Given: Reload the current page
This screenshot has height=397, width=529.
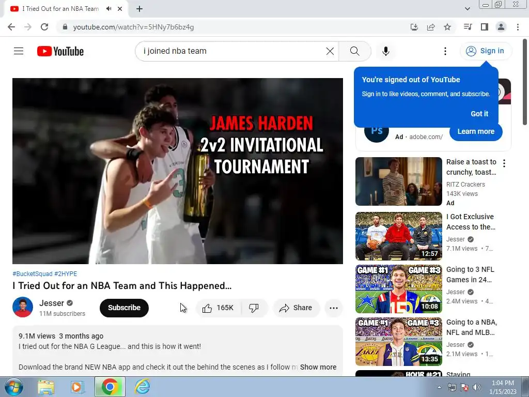Looking at the screenshot, I should tap(44, 27).
